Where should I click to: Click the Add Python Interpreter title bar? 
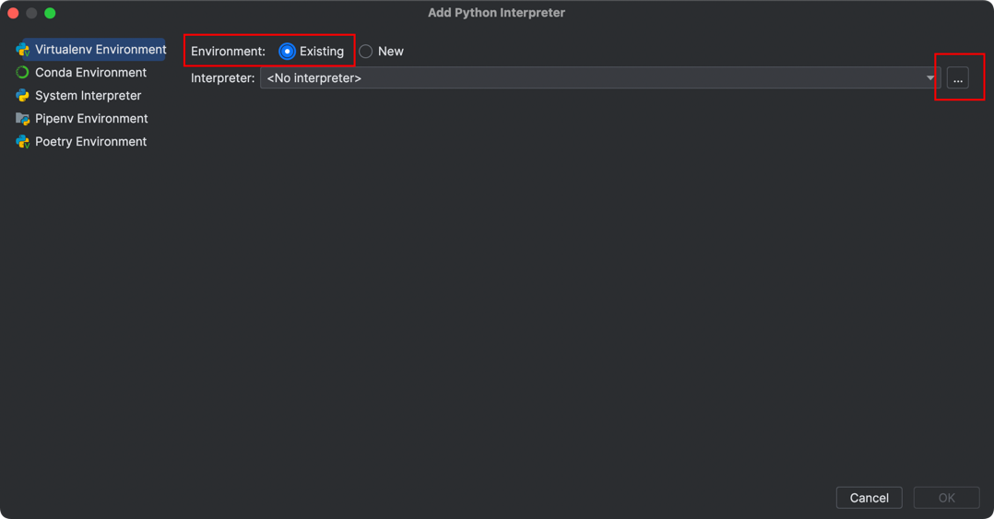(x=496, y=13)
